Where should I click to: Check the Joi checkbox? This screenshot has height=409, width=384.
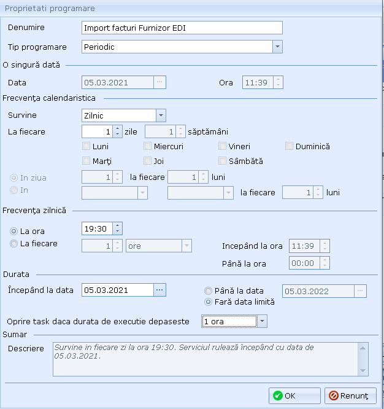click(147, 161)
